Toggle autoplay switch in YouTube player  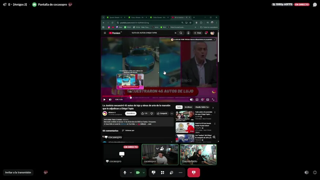[x=192, y=99]
